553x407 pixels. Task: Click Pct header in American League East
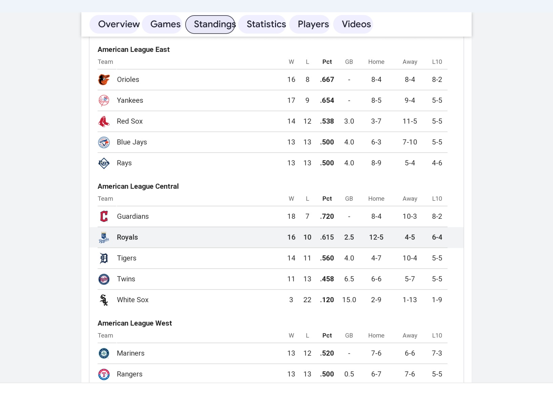[327, 62]
